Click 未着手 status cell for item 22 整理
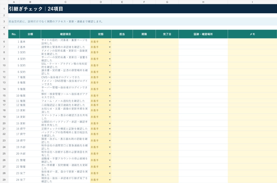The width and height of the screenshot is (277, 183). coord(101,167)
